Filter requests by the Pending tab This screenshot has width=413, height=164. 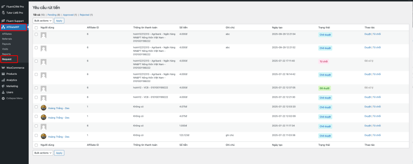pos(52,15)
